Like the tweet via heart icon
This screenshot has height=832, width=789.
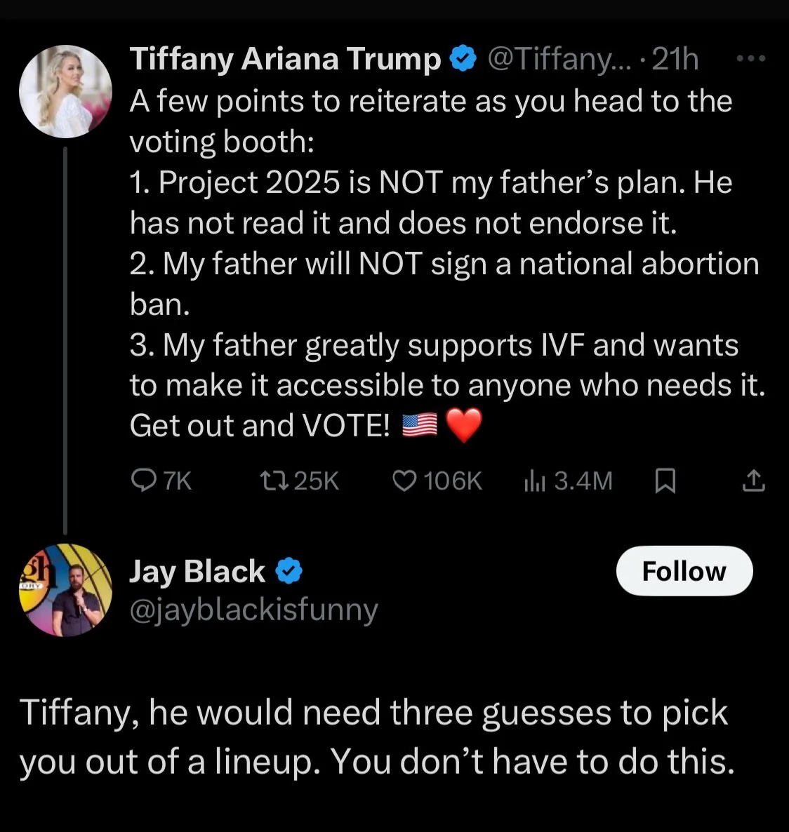(404, 481)
